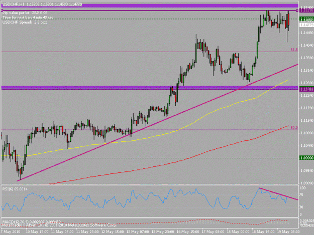
Task: Click the MACD(12,26,9) indicator label
Action: 32,221
